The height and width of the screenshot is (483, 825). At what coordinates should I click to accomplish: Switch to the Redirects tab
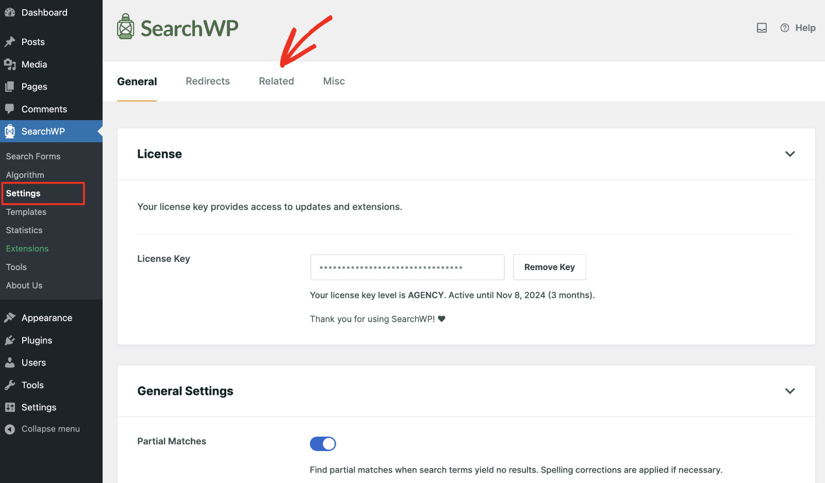tap(208, 81)
